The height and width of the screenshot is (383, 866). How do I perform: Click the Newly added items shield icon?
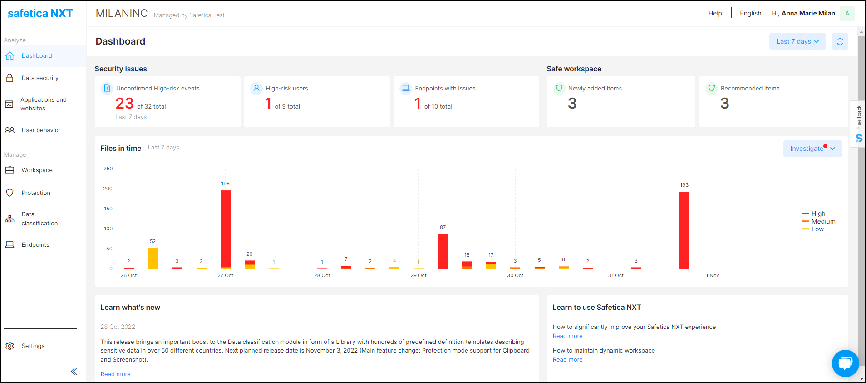(559, 88)
